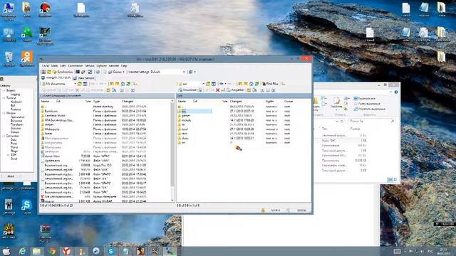Click the Explorer window help icon
The image size is (456, 256).
click(x=396, y=92)
